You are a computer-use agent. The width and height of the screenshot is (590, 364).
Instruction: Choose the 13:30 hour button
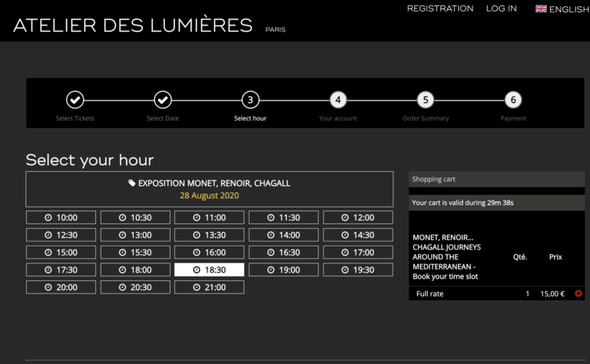point(209,235)
